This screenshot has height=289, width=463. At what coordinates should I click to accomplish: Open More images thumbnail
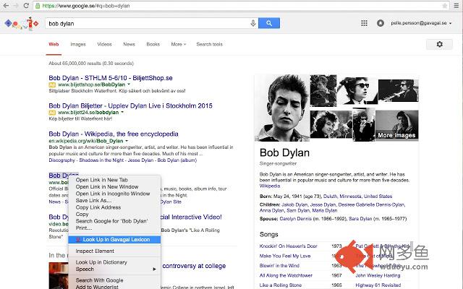[x=396, y=125]
